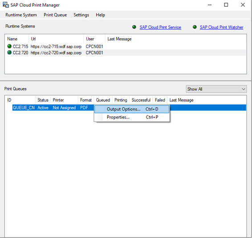The image size is (252, 238).
Task: Select the CC2.715 runtime system row
Action: [x=126, y=47]
